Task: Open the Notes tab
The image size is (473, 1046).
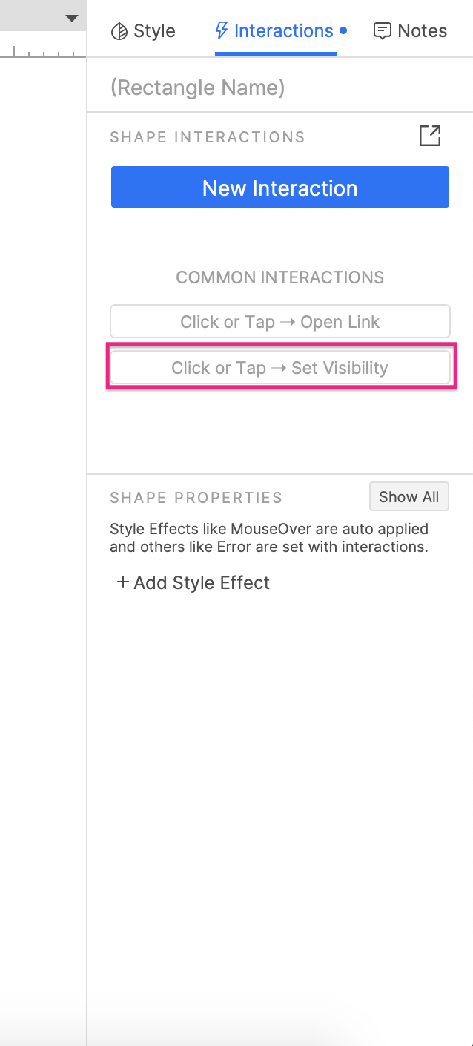Action: (422, 31)
